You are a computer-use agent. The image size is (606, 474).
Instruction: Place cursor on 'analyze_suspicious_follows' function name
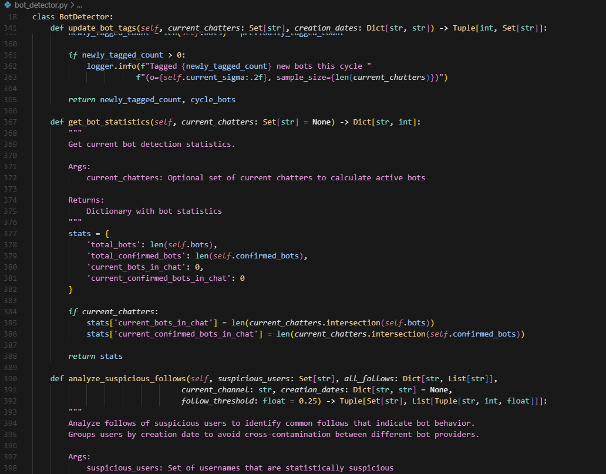pos(127,378)
